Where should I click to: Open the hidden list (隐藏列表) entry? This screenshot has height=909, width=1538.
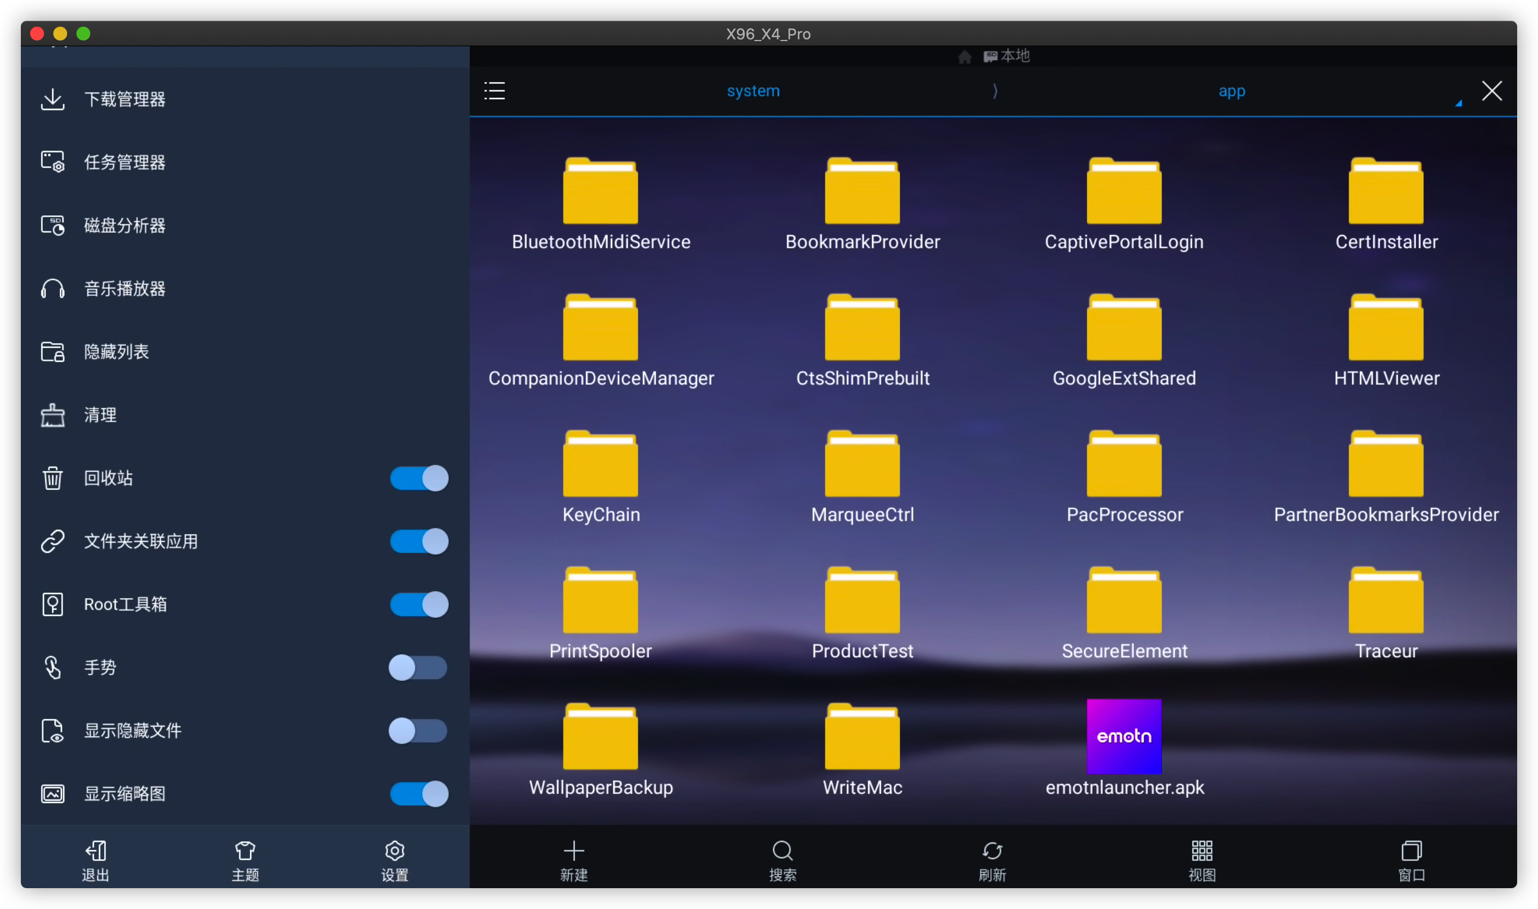click(116, 351)
